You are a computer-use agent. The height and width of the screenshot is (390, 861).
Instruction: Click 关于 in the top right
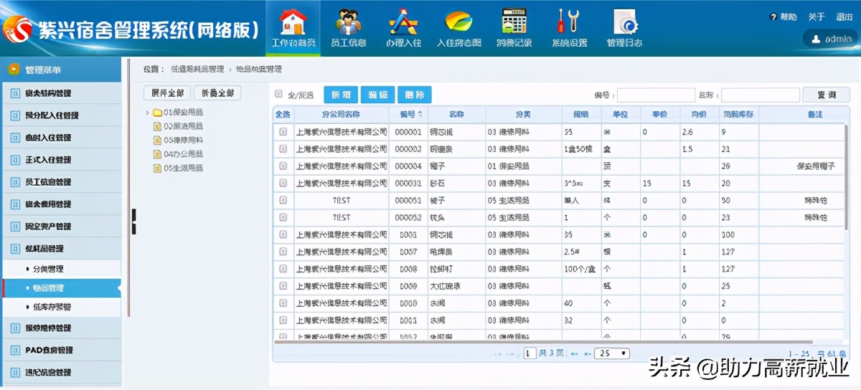(x=817, y=16)
